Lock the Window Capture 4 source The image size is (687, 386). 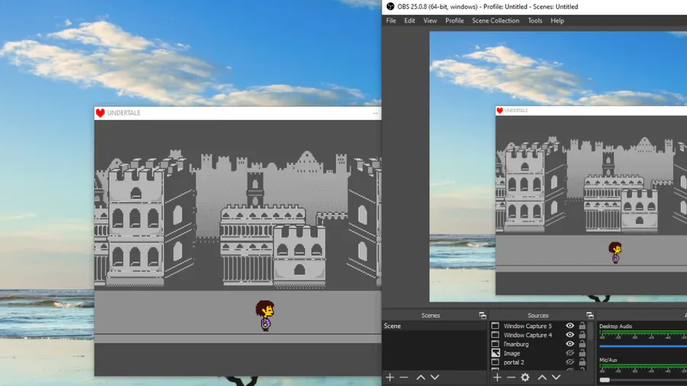582,335
